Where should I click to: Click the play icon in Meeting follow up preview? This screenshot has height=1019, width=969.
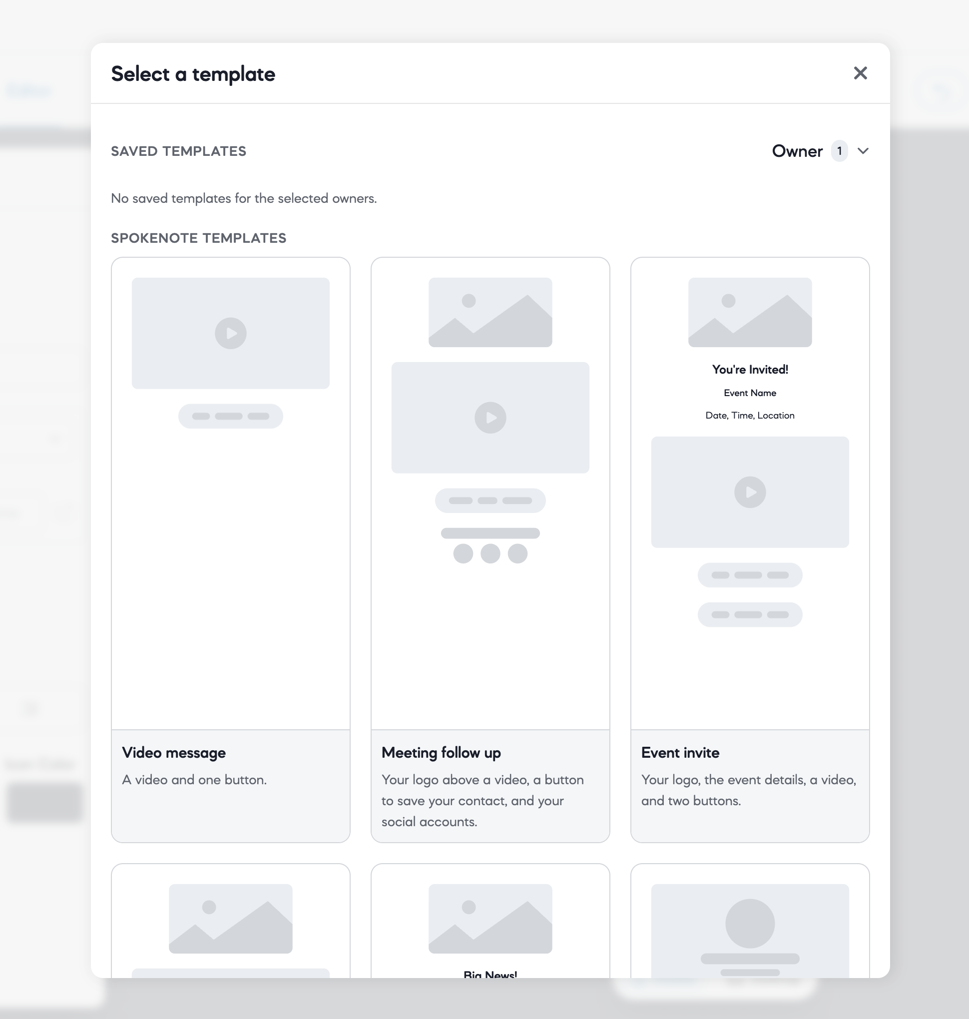(490, 417)
